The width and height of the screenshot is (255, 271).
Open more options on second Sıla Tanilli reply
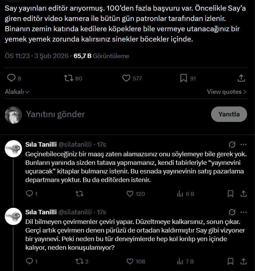(x=243, y=212)
